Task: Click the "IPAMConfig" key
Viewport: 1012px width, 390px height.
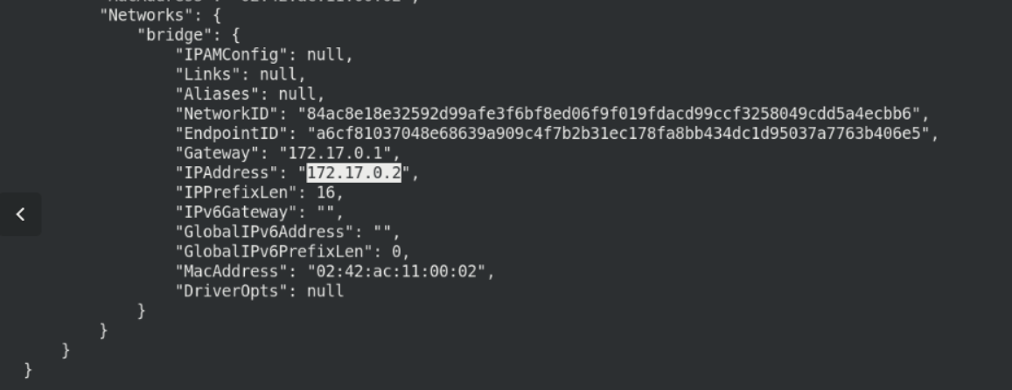Action: coord(232,55)
